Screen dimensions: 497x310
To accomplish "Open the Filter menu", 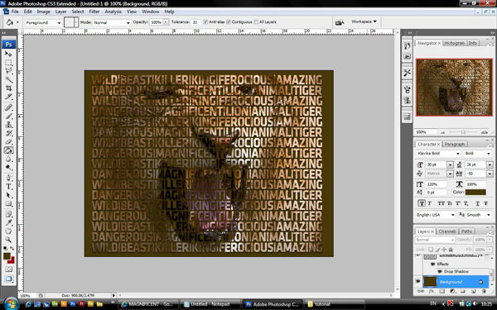I will pyautogui.click(x=94, y=12).
